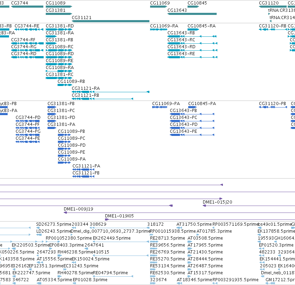Click EST AT01785.3prime label
This screenshot has width=295, height=285.
point(214,231)
